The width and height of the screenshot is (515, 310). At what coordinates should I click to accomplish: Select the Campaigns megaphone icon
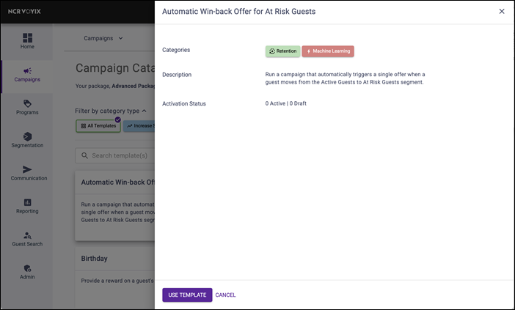point(27,71)
